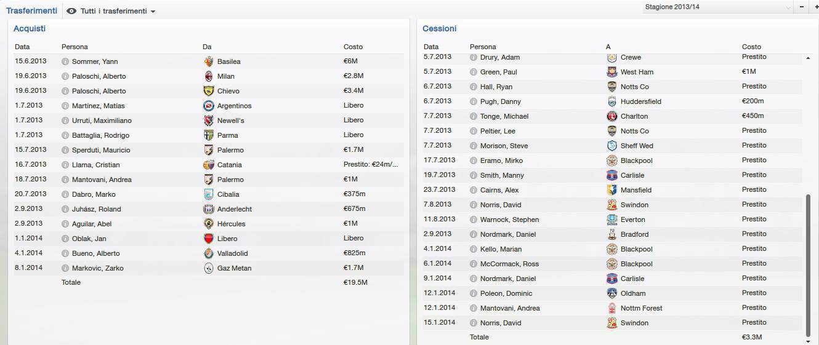The image size is (819, 345).
Task: Expand the Stagione 2013/14 season selector
Action: pyautogui.click(x=718, y=7)
